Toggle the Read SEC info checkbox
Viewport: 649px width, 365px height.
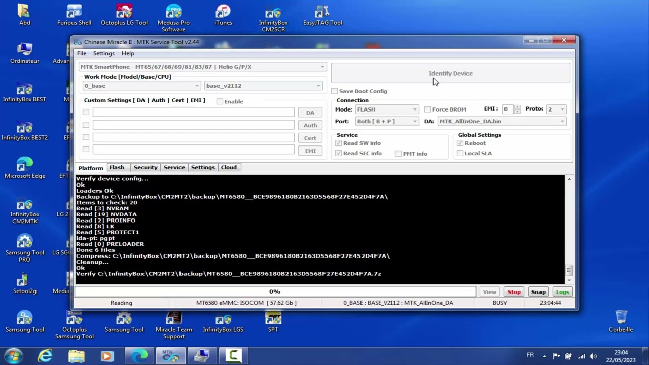[x=338, y=153]
